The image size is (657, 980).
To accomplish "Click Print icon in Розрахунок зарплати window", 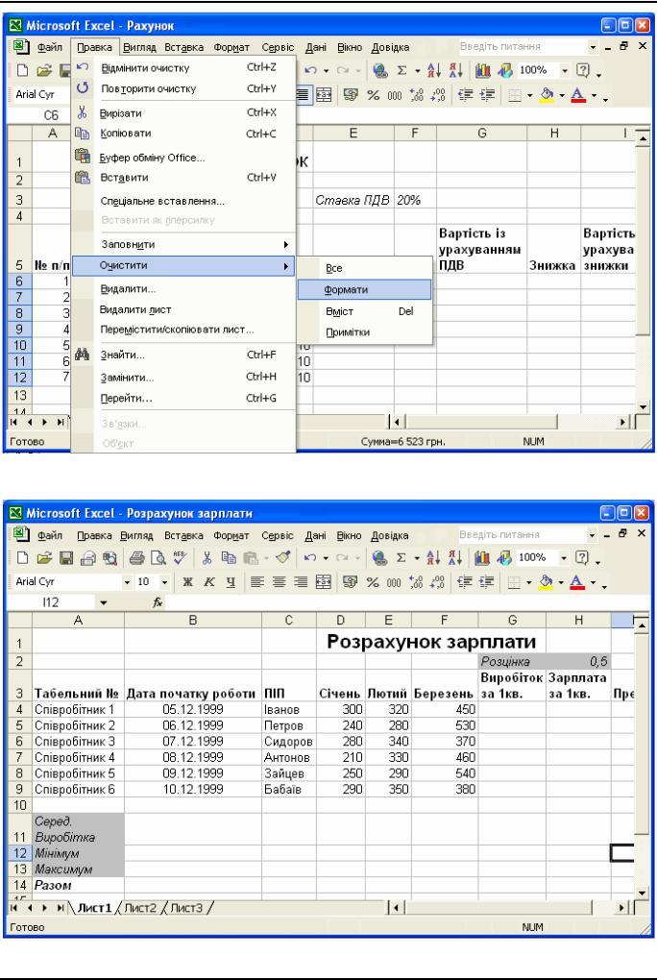I will click(137, 557).
